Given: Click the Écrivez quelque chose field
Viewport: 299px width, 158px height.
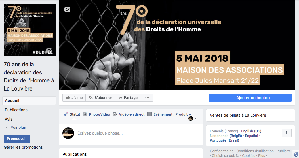Looking at the screenshot, I should tap(131, 133).
